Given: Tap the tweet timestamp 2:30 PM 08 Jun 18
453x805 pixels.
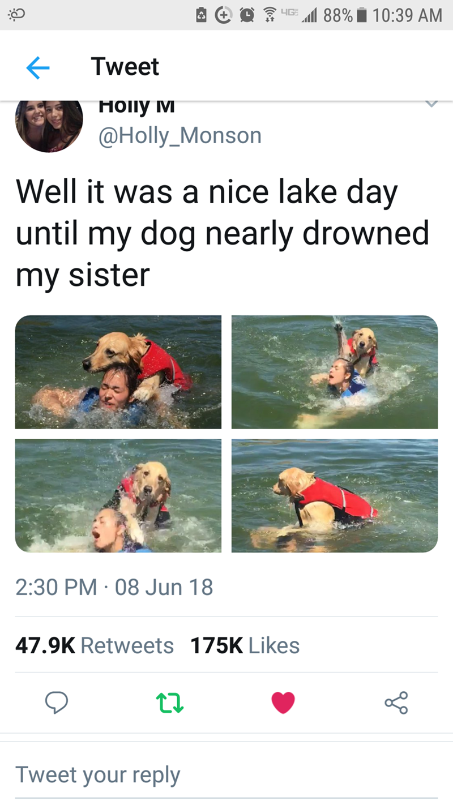Looking at the screenshot, I should coord(114,587).
